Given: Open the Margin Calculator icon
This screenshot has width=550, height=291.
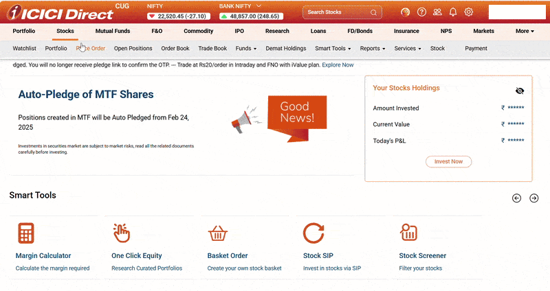Looking at the screenshot, I should pos(26,233).
